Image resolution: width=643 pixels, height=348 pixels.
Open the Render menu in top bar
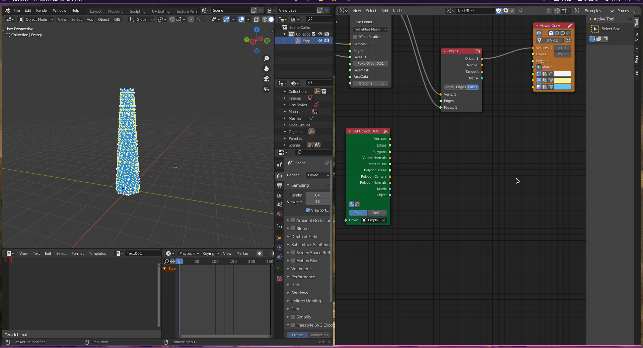click(x=42, y=10)
